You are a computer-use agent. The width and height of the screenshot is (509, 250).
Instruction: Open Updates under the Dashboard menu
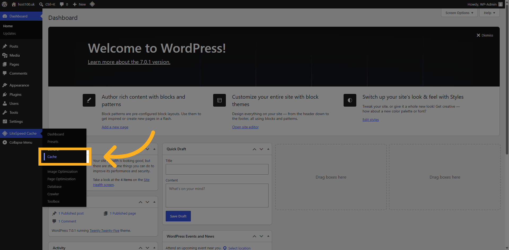click(x=10, y=33)
